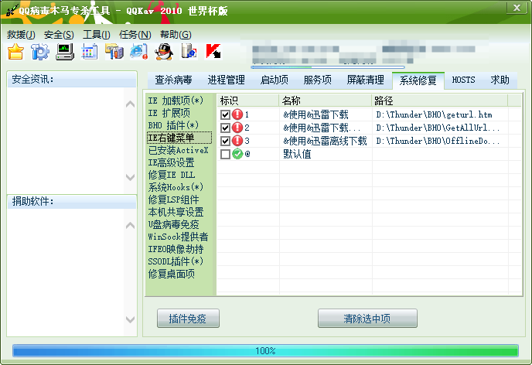This screenshot has height=365, width=532.
Task: Click the red warning icon in row 1
Action: (x=237, y=114)
